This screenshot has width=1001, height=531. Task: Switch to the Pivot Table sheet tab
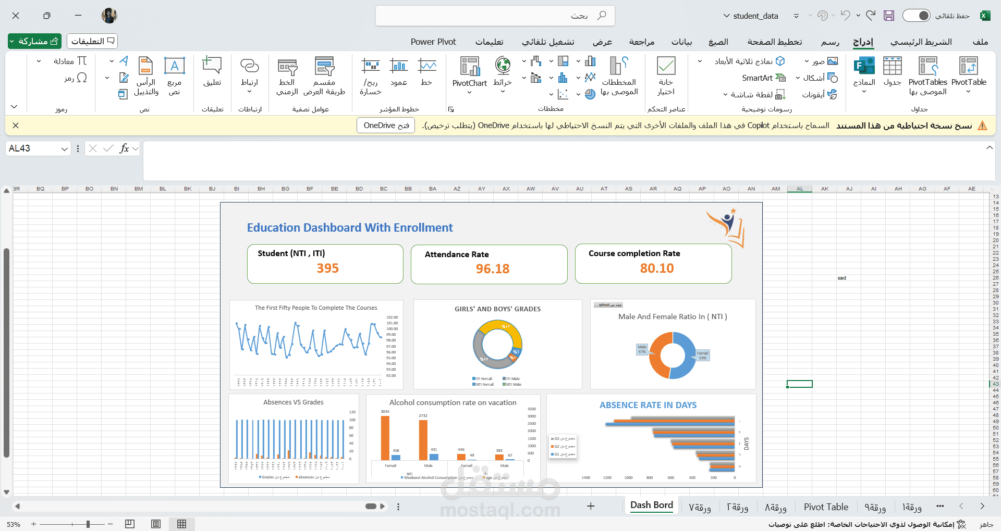point(826,507)
